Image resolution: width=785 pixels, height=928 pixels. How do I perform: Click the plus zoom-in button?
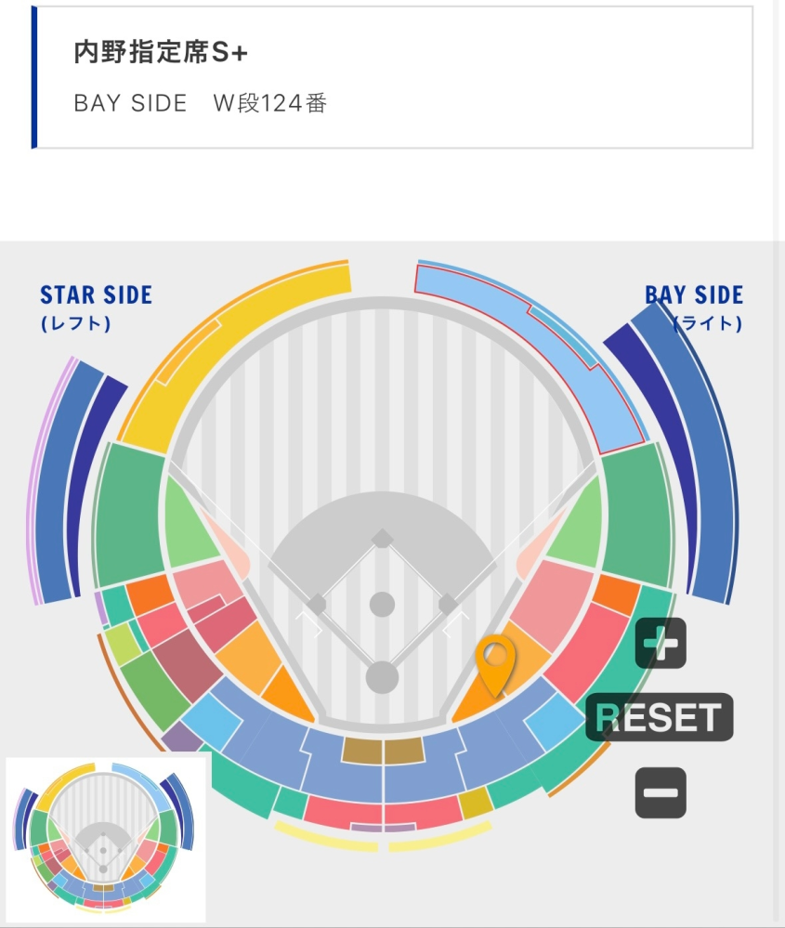tap(661, 644)
